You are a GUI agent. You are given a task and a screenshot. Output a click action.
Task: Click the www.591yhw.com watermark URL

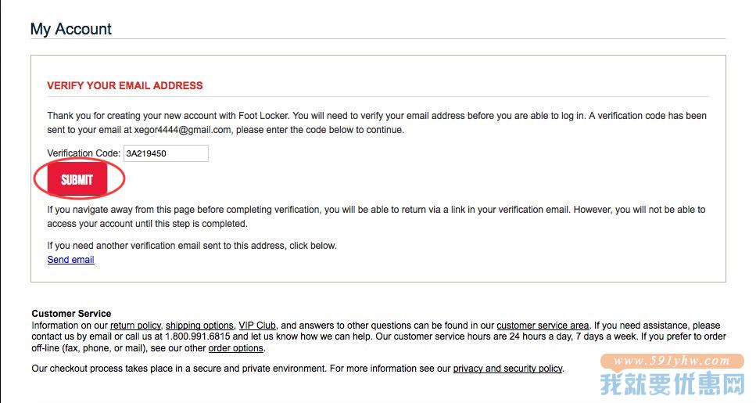671,361
